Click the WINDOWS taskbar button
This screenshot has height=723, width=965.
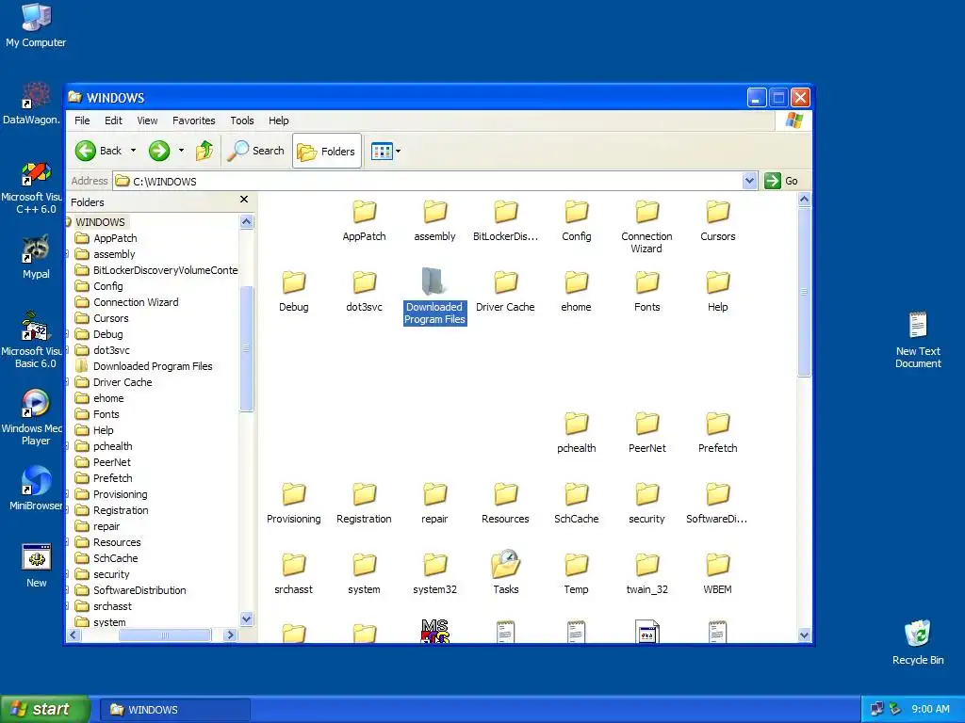point(174,710)
